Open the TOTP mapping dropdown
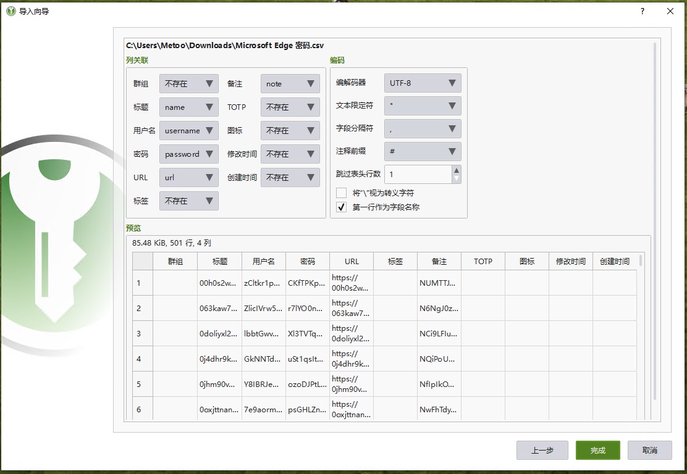The height and width of the screenshot is (474, 687). click(x=290, y=107)
